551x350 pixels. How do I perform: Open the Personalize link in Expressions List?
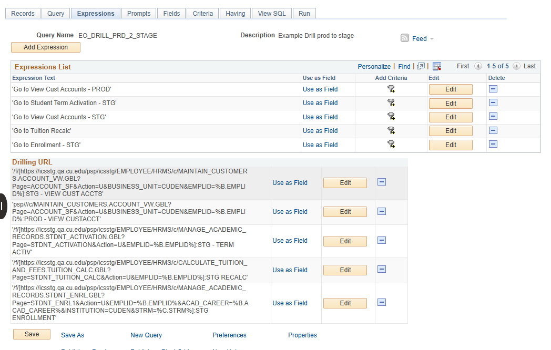tap(374, 67)
